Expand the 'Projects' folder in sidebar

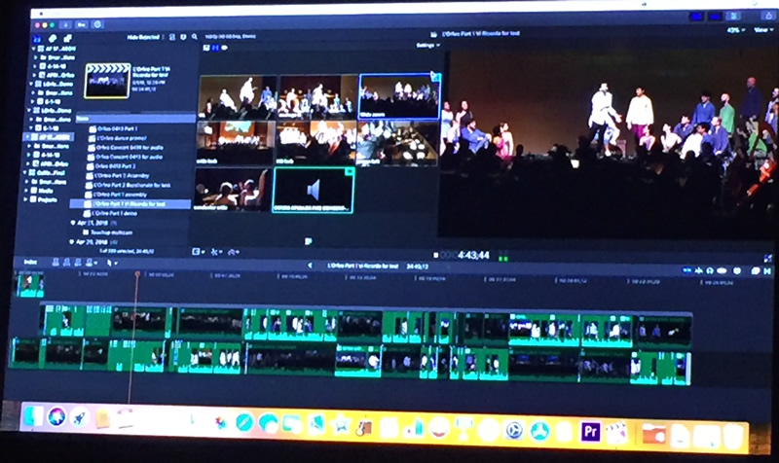tap(26, 199)
